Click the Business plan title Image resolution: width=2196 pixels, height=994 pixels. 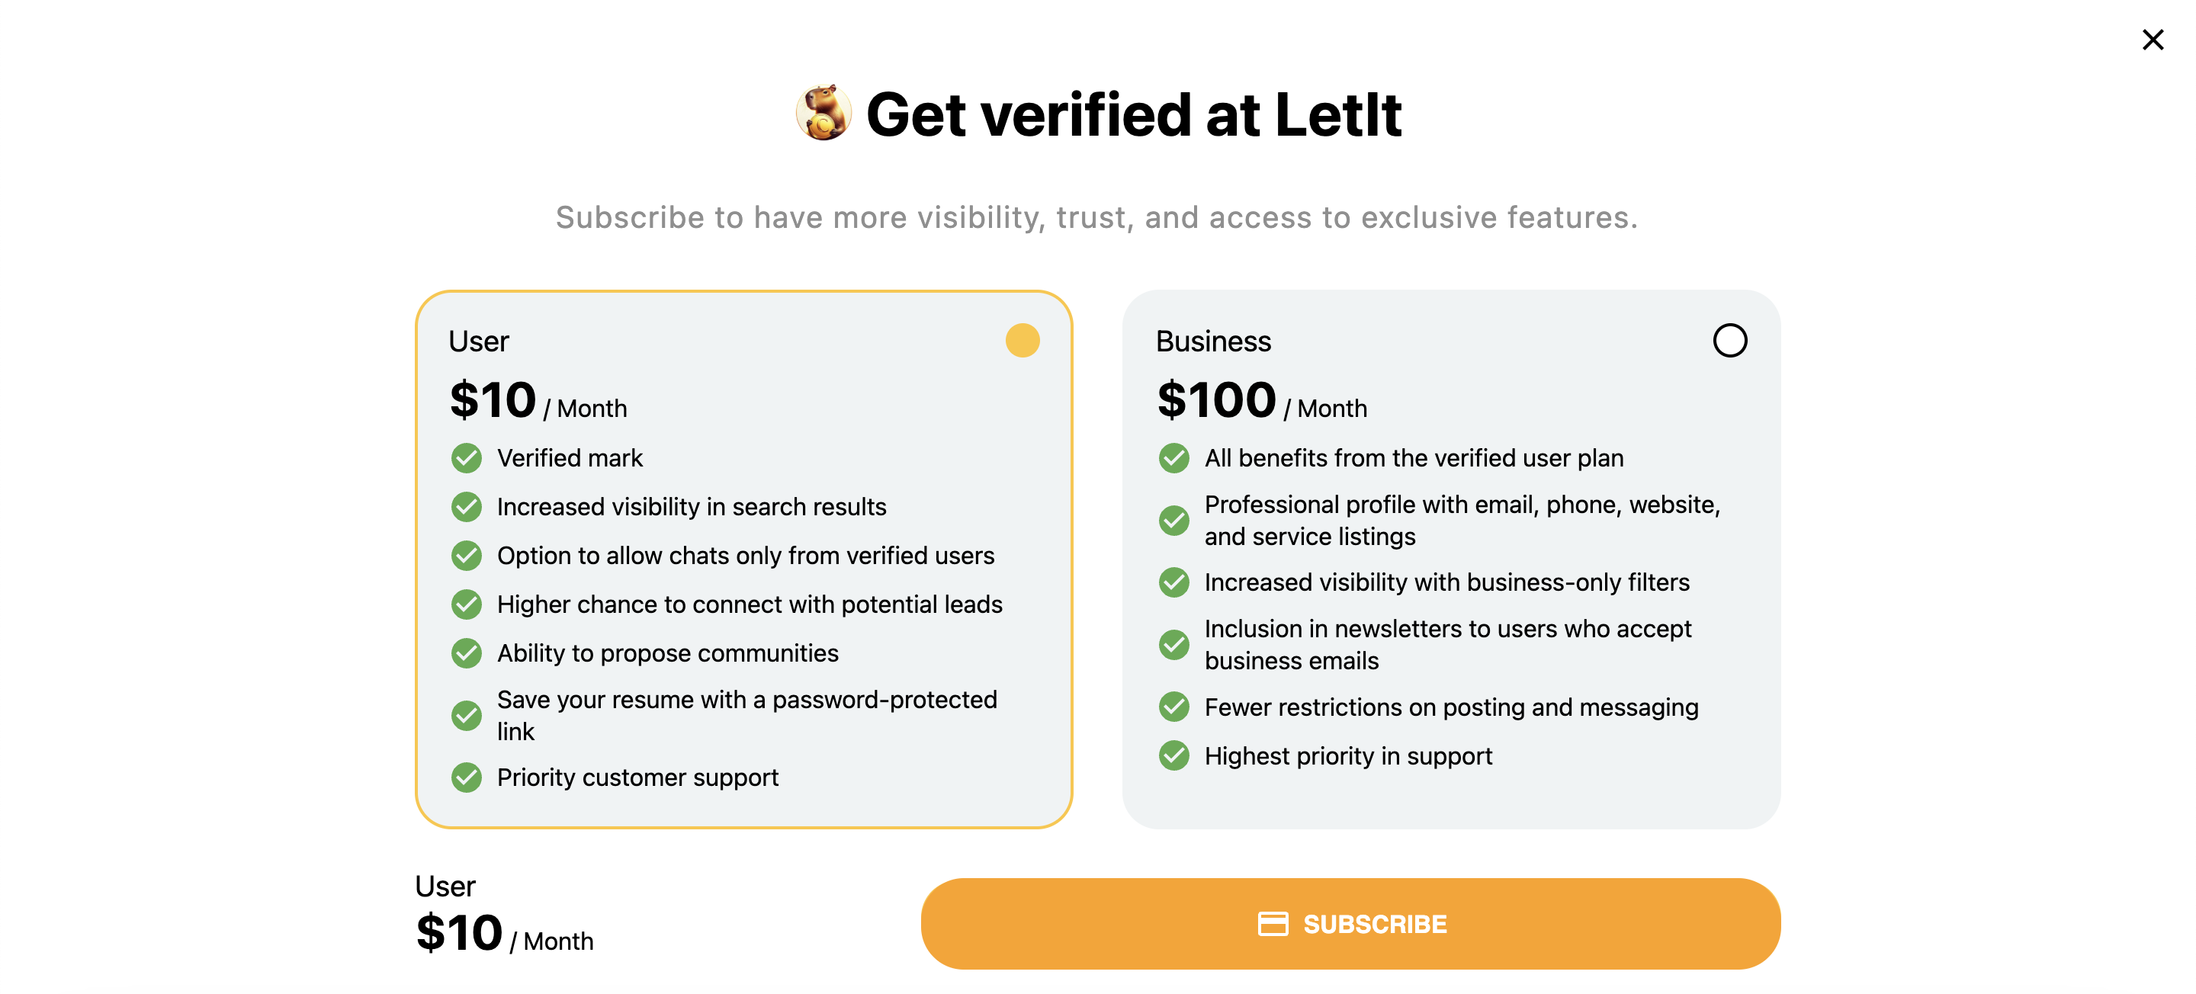tap(1212, 340)
